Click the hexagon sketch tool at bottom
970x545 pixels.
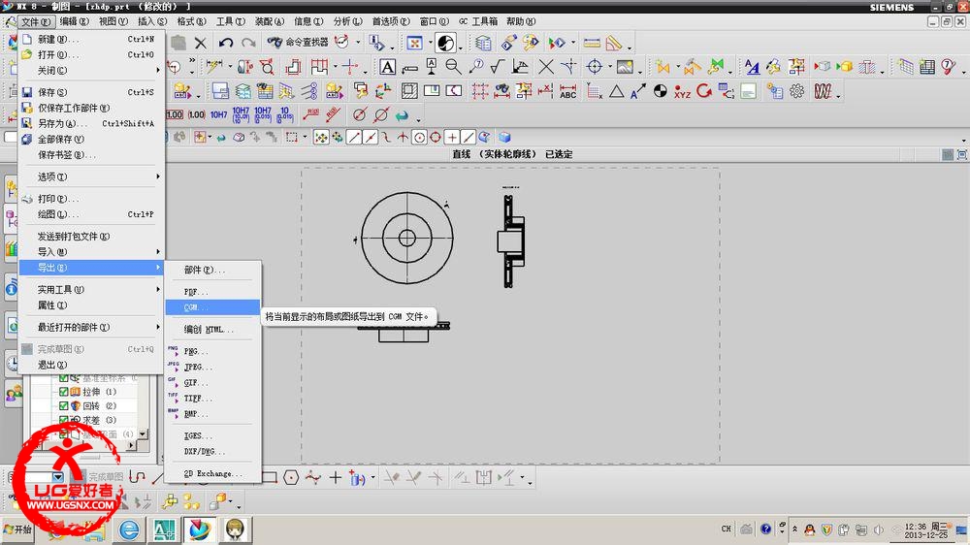(x=291, y=477)
